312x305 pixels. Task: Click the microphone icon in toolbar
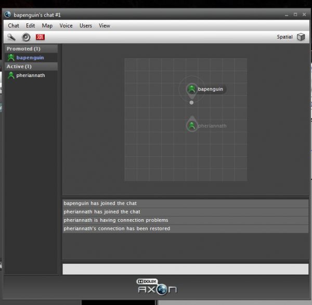click(x=11, y=37)
